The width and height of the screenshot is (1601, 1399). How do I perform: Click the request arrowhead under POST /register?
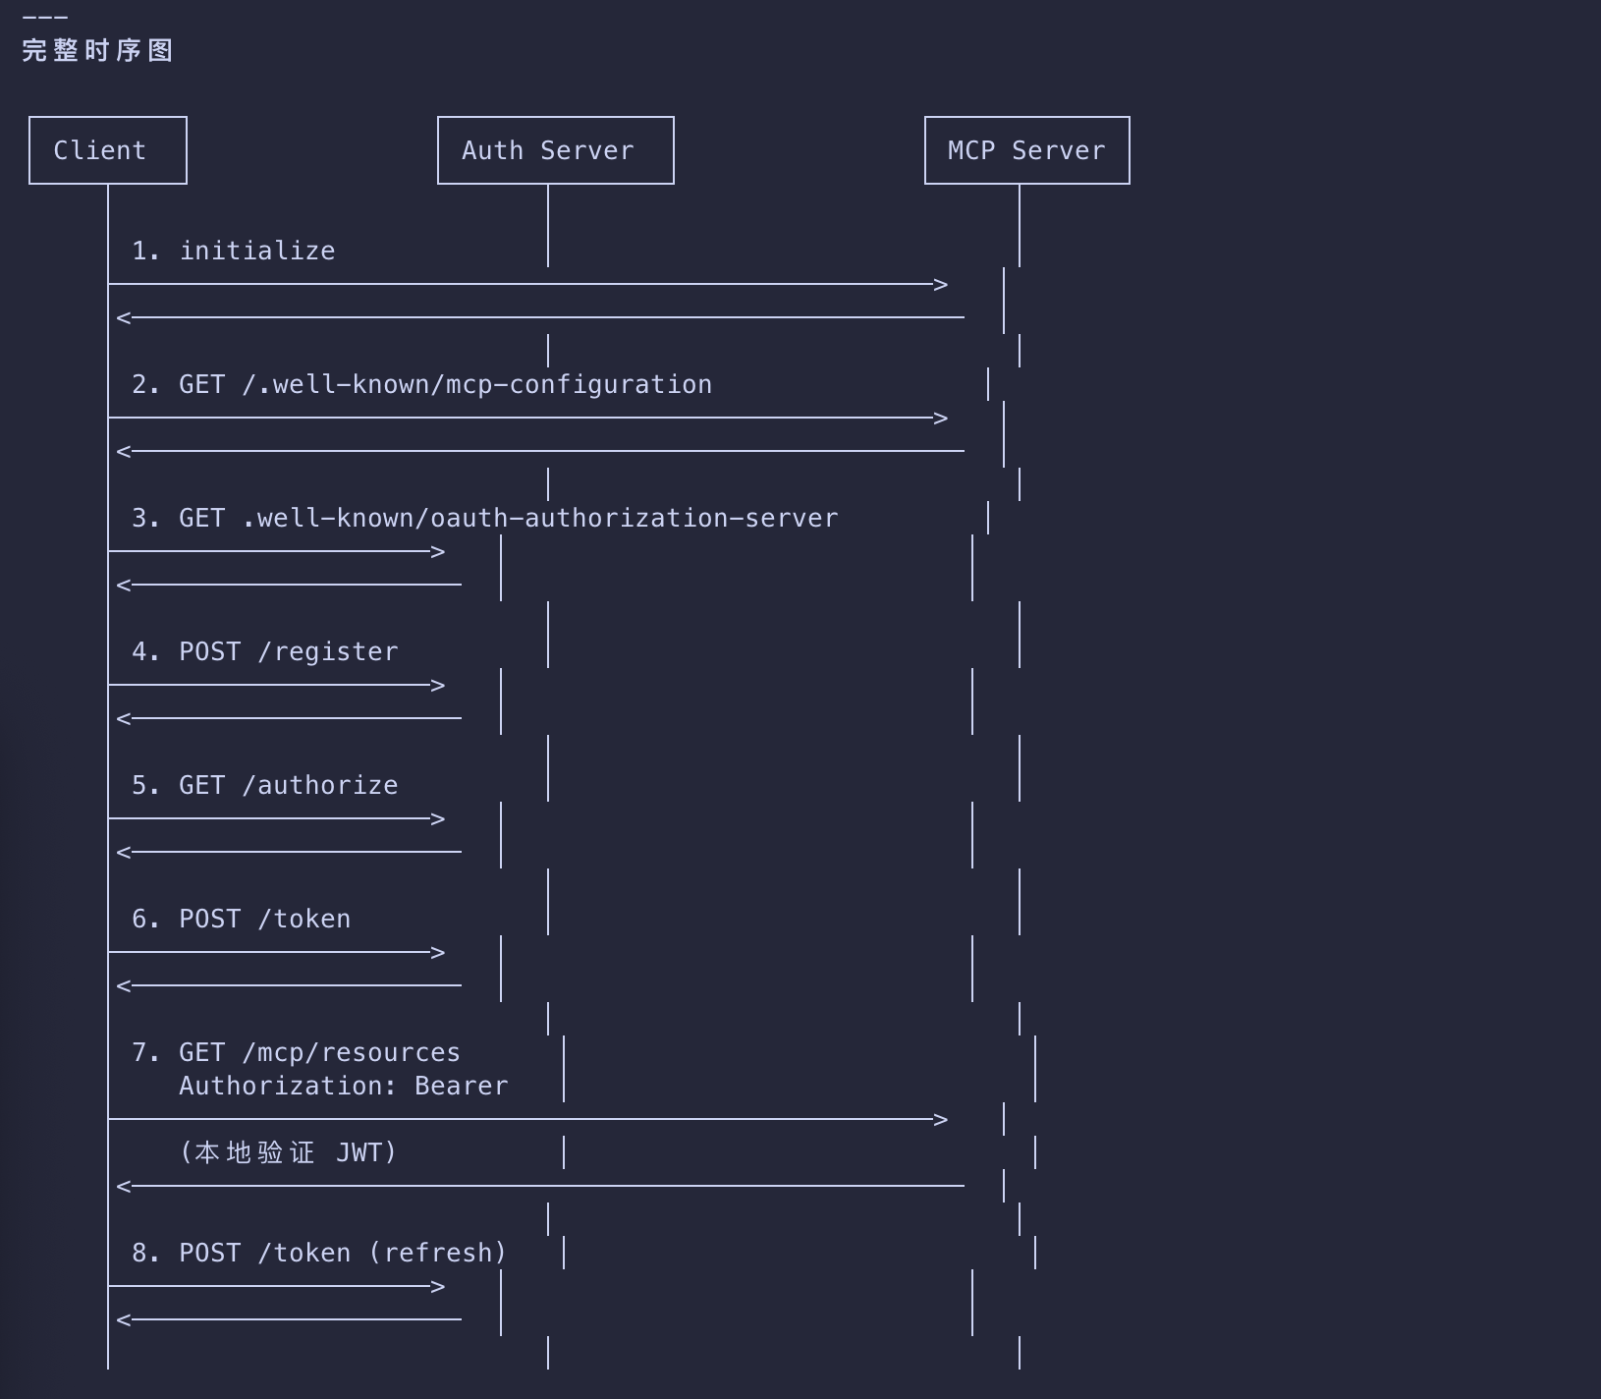click(x=438, y=686)
